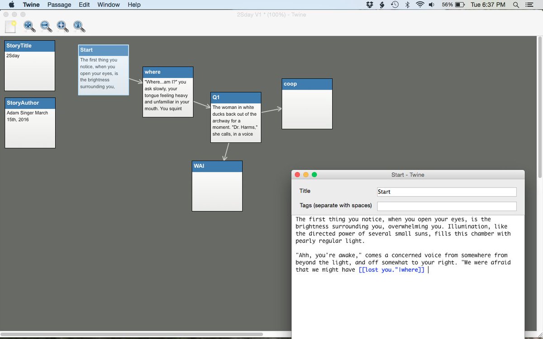
Task: Click the Zoom In magnifier icon
Action: point(29,27)
